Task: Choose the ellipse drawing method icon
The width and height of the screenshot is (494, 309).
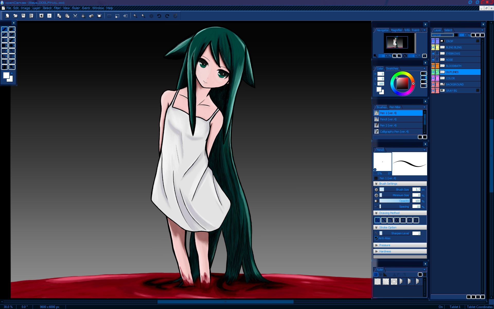Action: point(409,220)
